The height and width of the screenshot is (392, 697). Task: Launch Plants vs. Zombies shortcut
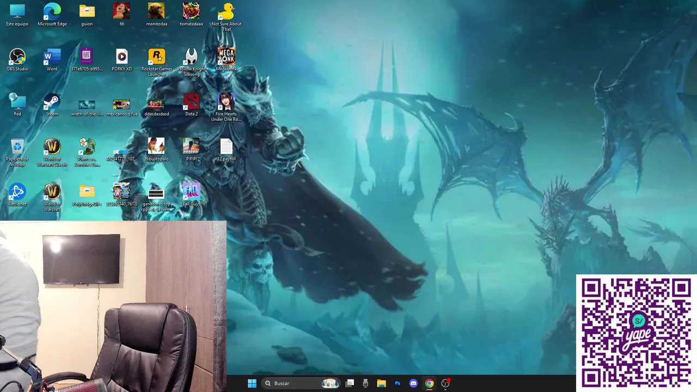pos(87,152)
